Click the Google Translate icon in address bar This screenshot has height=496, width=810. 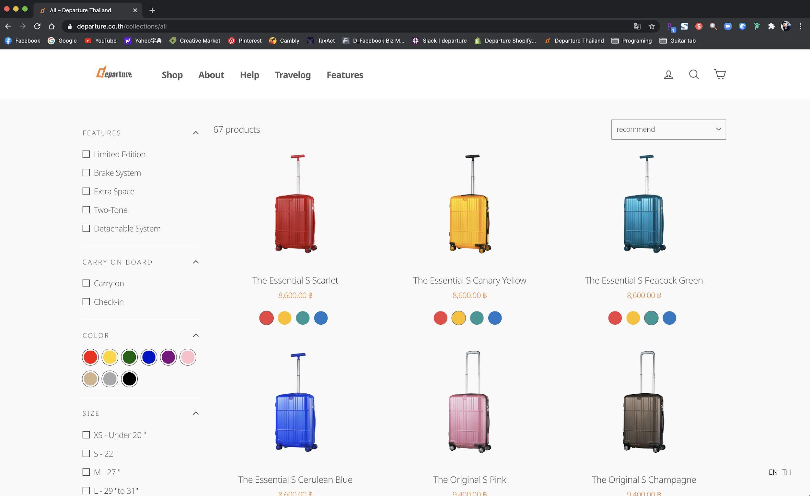click(x=637, y=26)
